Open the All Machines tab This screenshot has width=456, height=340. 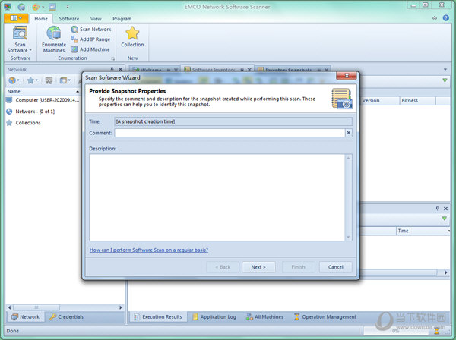point(264,316)
